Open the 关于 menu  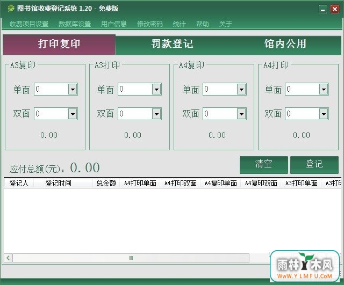(x=226, y=24)
